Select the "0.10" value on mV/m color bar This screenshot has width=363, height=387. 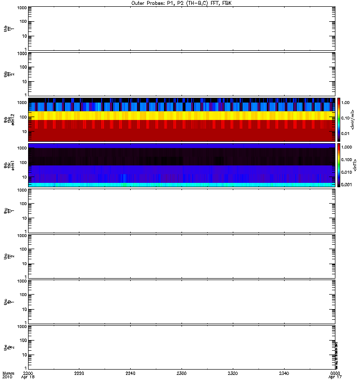tap(345, 118)
